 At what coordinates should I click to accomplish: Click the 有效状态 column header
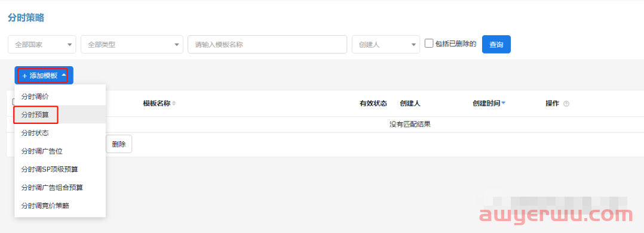pyautogui.click(x=373, y=104)
